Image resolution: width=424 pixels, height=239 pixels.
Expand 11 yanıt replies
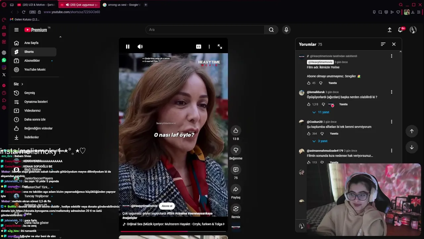point(321,112)
